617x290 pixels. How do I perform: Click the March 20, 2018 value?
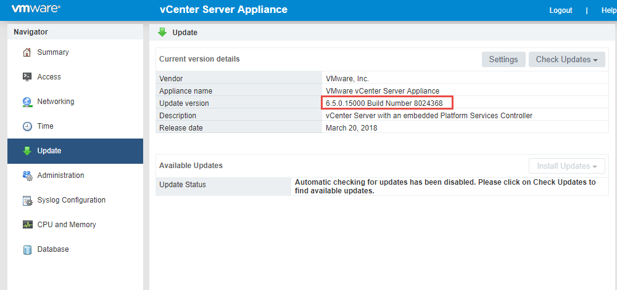tap(352, 128)
